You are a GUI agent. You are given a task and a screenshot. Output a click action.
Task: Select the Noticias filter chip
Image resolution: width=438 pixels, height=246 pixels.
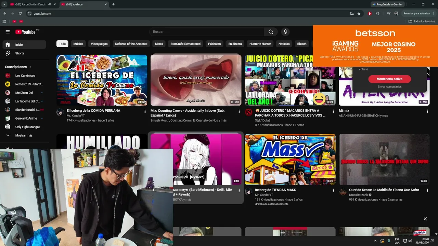pyautogui.click(x=284, y=44)
